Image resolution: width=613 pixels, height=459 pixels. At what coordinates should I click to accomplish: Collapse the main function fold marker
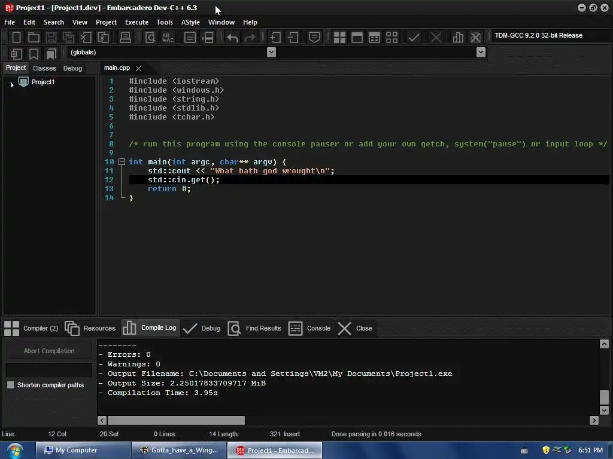(122, 161)
